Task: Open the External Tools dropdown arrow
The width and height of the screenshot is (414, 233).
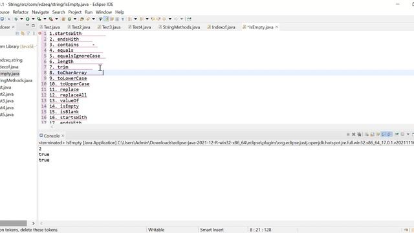Action: (56, 19)
